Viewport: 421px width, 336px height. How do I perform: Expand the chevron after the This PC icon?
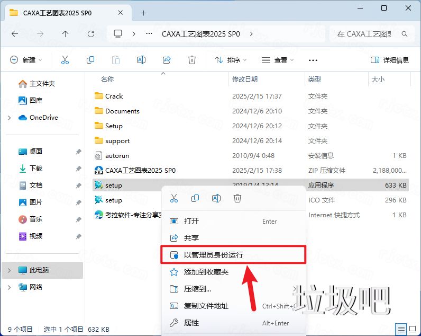click(134, 34)
